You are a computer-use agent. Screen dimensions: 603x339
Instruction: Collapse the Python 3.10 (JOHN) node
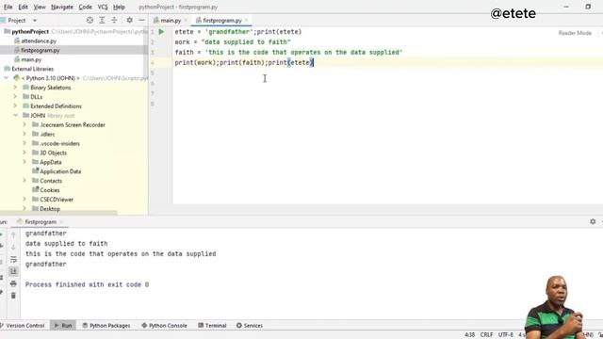[7, 78]
